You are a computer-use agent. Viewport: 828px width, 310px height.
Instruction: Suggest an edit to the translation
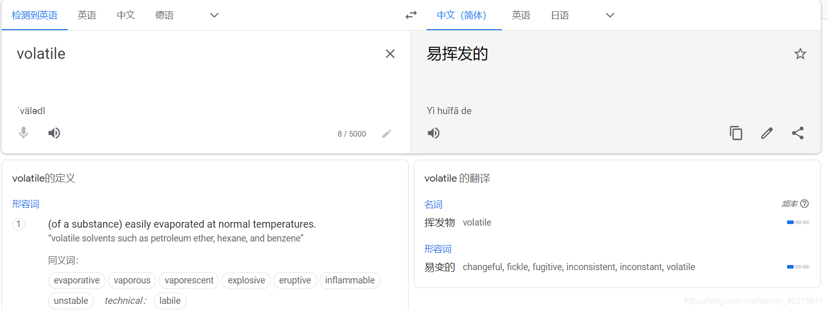pyautogui.click(x=767, y=133)
